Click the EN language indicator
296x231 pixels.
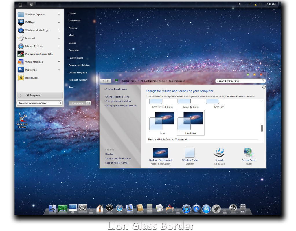tap(239, 4)
